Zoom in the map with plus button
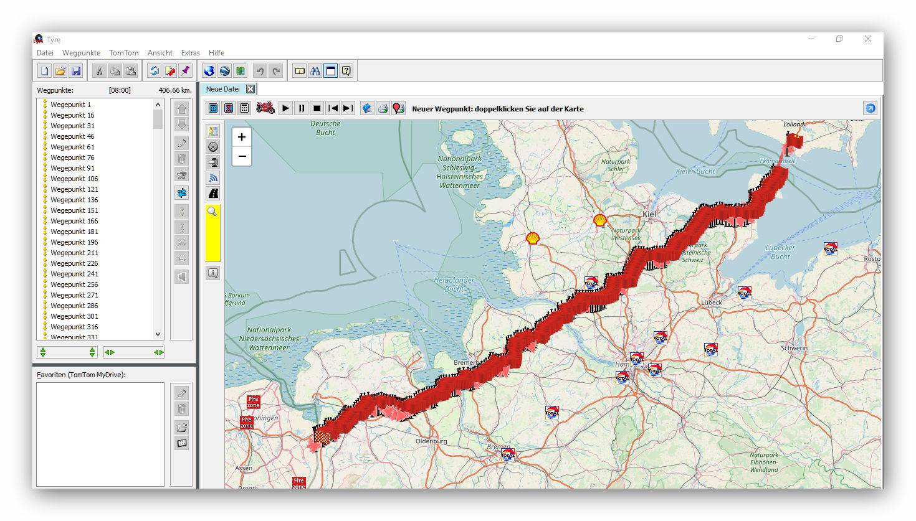The width and height of the screenshot is (916, 521). [x=242, y=137]
